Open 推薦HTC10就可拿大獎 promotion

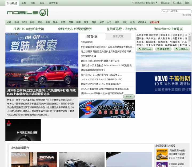[x=29, y=29]
